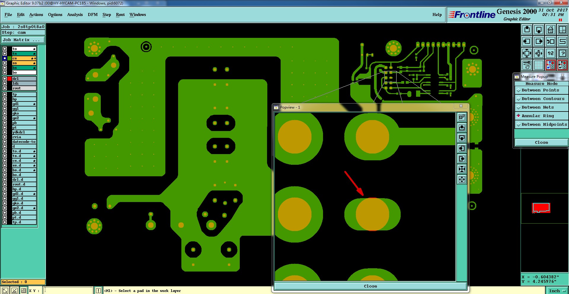Open the Inch units dropdown
Image resolution: width=569 pixels, height=294 pixels.
pyautogui.click(x=557, y=291)
